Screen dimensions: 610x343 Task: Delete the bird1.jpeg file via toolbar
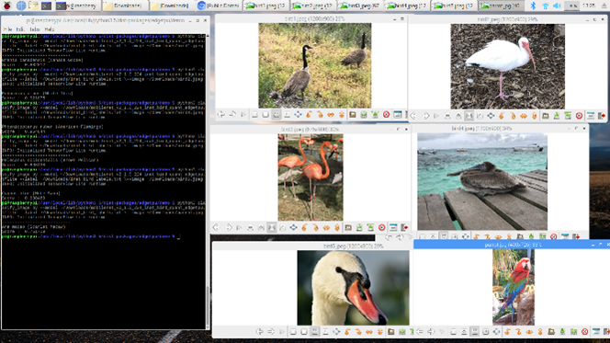(x=387, y=114)
